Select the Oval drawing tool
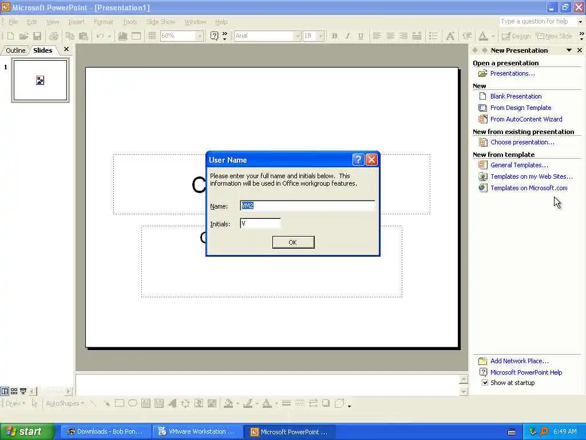The height and width of the screenshot is (440, 586). (x=133, y=403)
